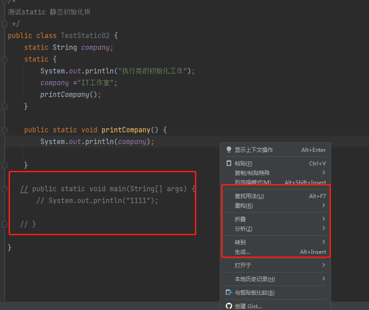Expand the 折叠 submenu arrow

pos(324,219)
